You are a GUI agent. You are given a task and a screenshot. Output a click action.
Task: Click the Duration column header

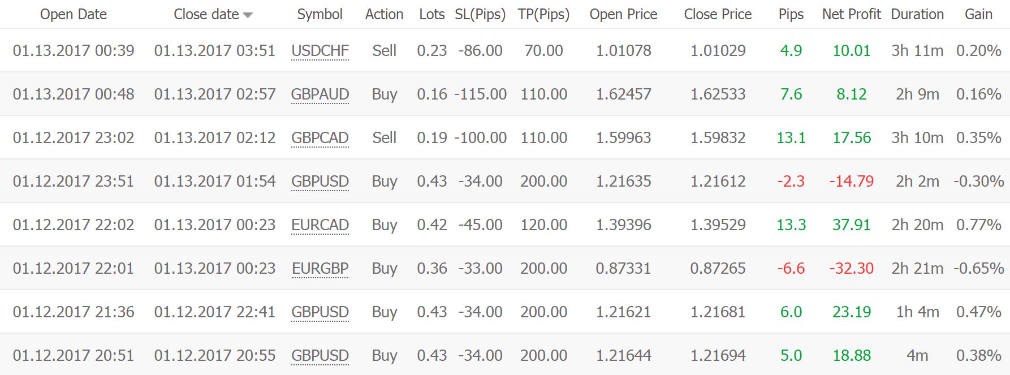click(917, 14)
